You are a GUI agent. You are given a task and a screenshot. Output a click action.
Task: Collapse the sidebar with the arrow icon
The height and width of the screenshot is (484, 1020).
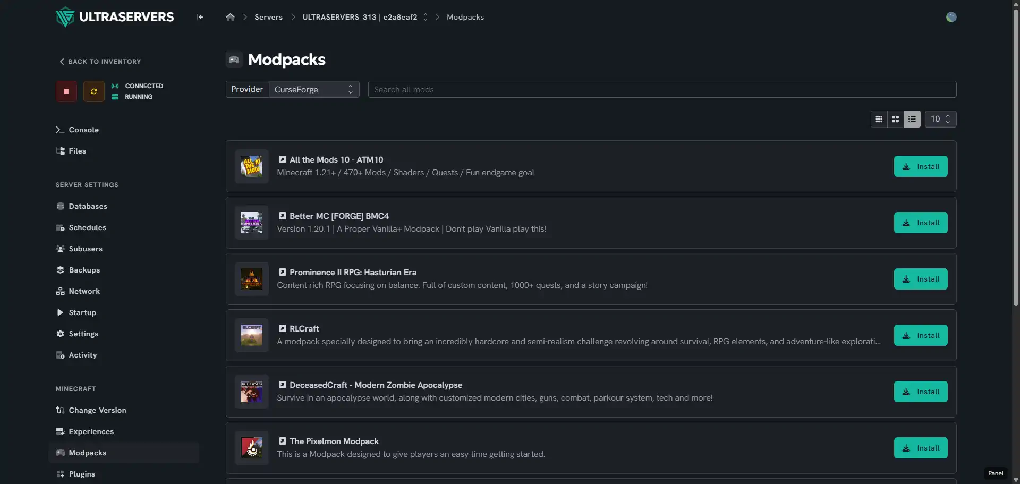click(200, 17)
